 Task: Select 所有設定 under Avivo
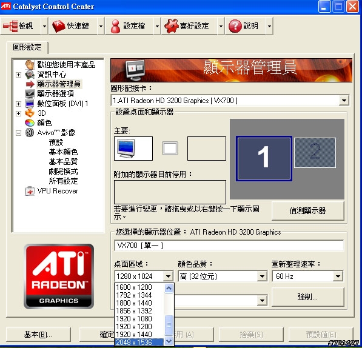63,181
